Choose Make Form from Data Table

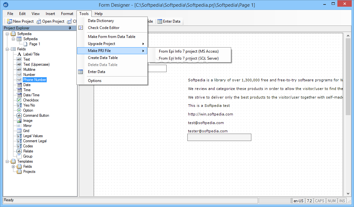112,37
